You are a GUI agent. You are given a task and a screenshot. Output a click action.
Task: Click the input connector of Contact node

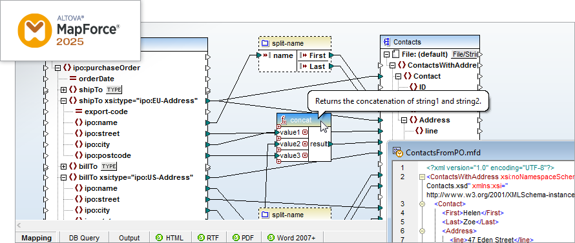point(381,76)
